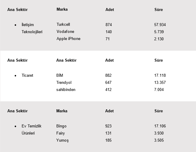This screenshot has height=152, width=196.
Task: Click the Apple iPhone entry
Action: pos(68,39)
